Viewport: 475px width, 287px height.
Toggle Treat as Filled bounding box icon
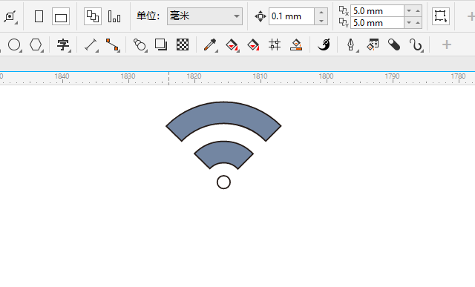point(440,16)
